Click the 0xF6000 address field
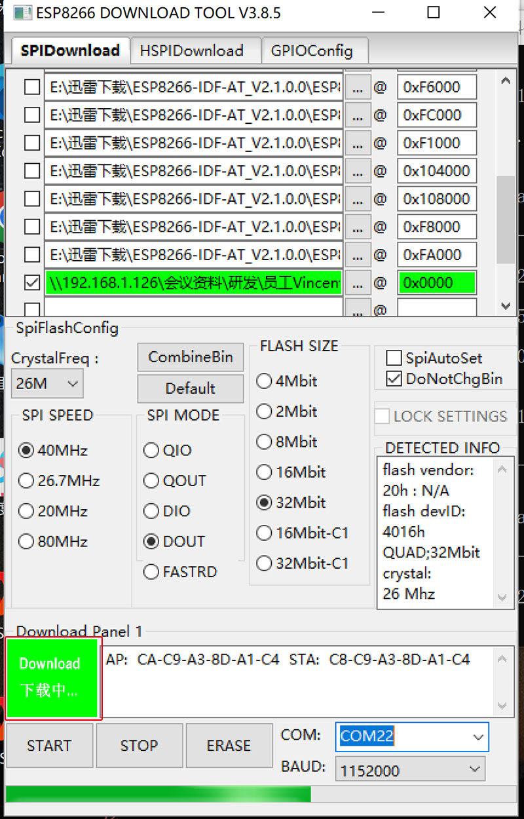The image size is (524, 819). 437,87
